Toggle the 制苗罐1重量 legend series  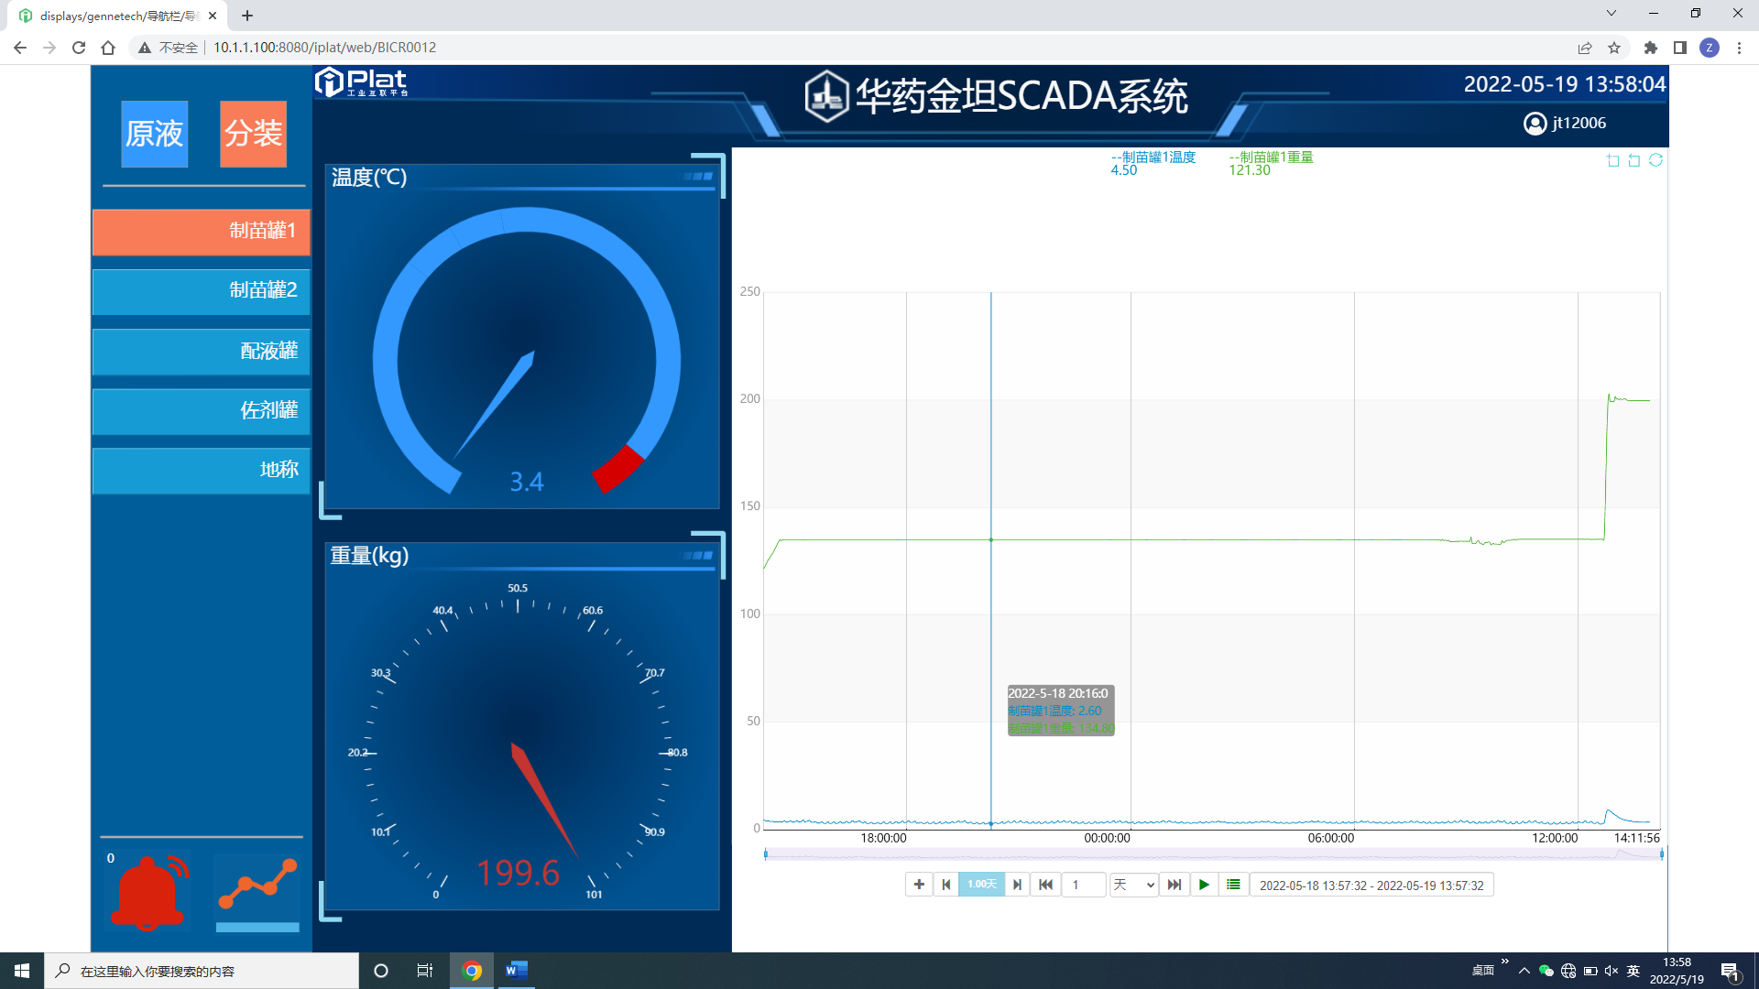pos(1271,158)
